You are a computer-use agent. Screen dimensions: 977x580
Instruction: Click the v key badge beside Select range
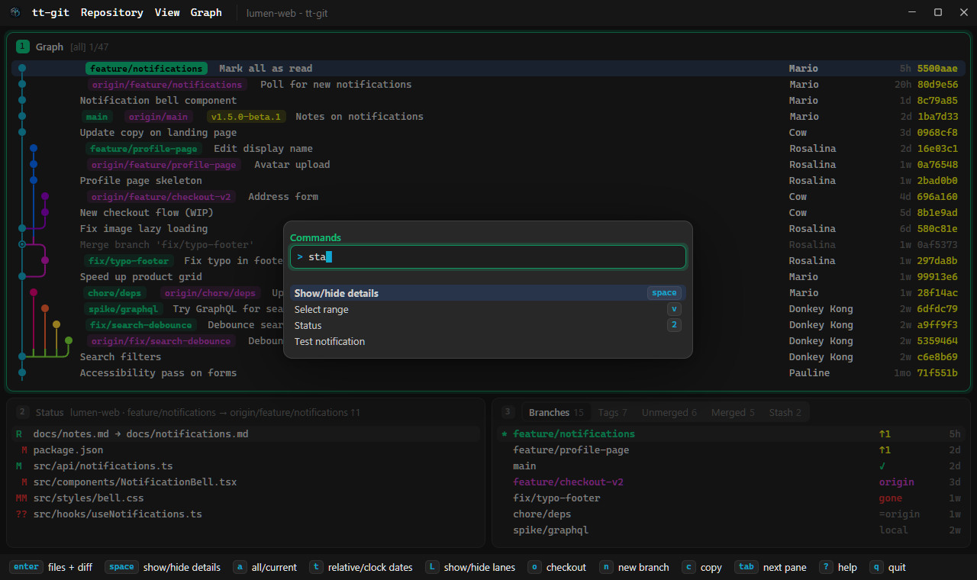click(x=674, y=309)
